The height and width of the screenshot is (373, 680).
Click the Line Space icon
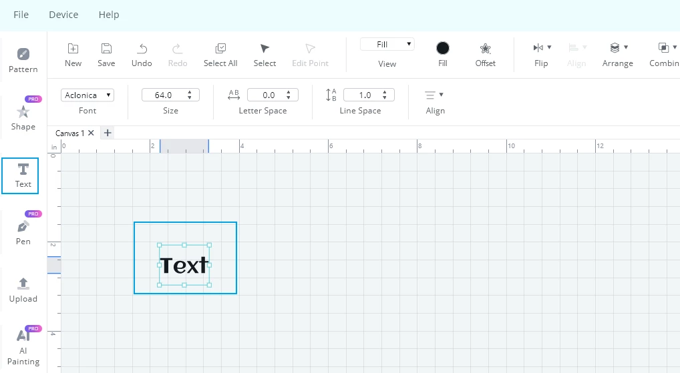pyautogui.click(x=331, y=95)
